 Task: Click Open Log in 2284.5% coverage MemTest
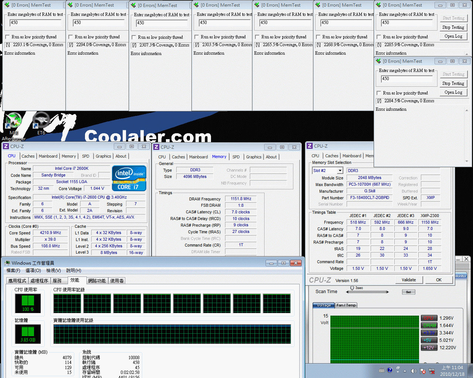tap(453, 92)
